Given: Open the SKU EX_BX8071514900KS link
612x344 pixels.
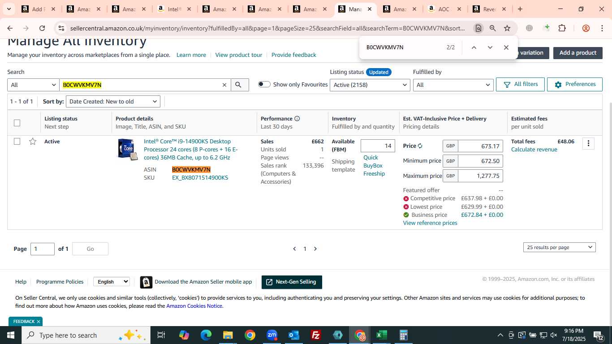Looking at the screenshot, I should click(200, 178).
